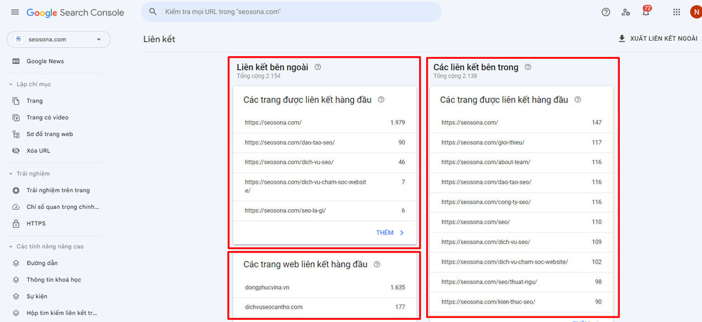702x322 pixels.
Task: Click XUẤT LIÊN KẾT NGOÀI button
Action: pyautogui.click(x=658, y=39)
